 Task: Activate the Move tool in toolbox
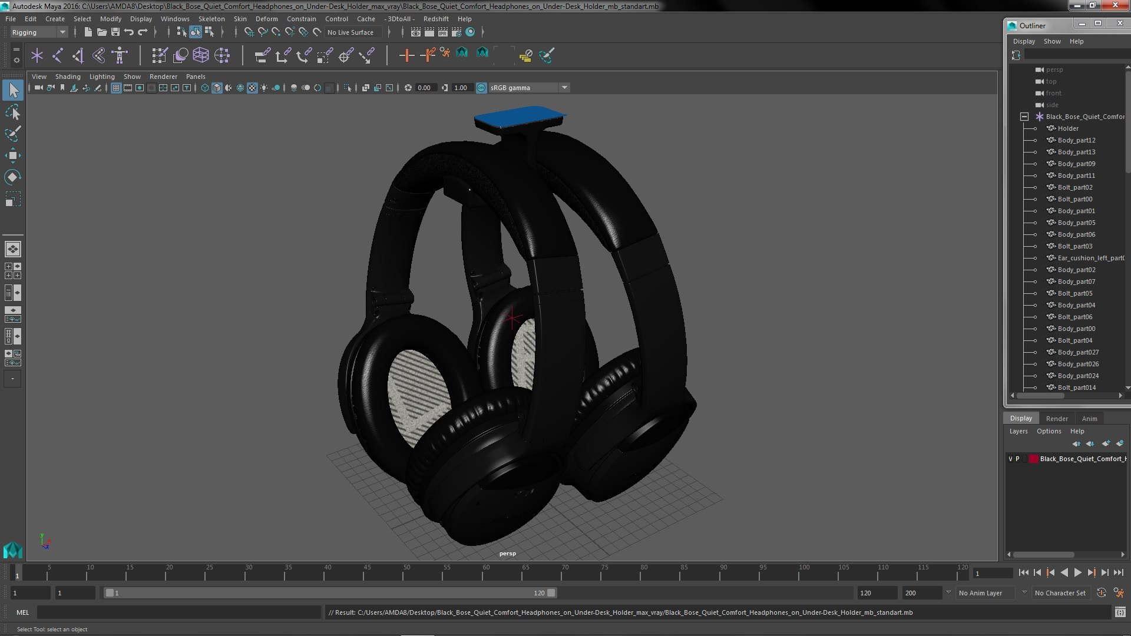(x=13, y=155)
